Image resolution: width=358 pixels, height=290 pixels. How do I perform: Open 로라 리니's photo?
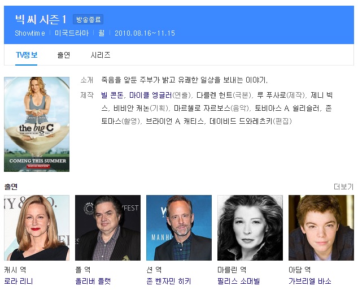(x=37, y=228)
